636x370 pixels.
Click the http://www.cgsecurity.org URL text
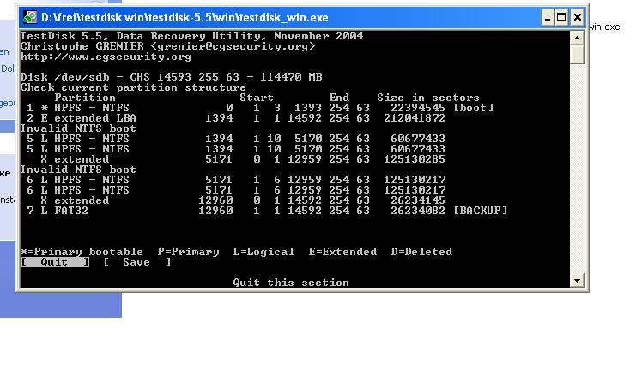106,57
